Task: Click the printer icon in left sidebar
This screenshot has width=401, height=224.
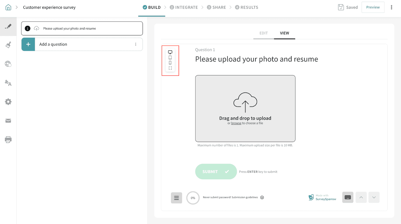Action: [x=8, y=140]
